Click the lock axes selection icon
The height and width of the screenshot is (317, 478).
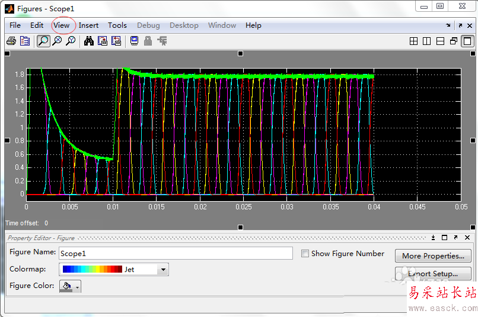[x=148, y=41]
